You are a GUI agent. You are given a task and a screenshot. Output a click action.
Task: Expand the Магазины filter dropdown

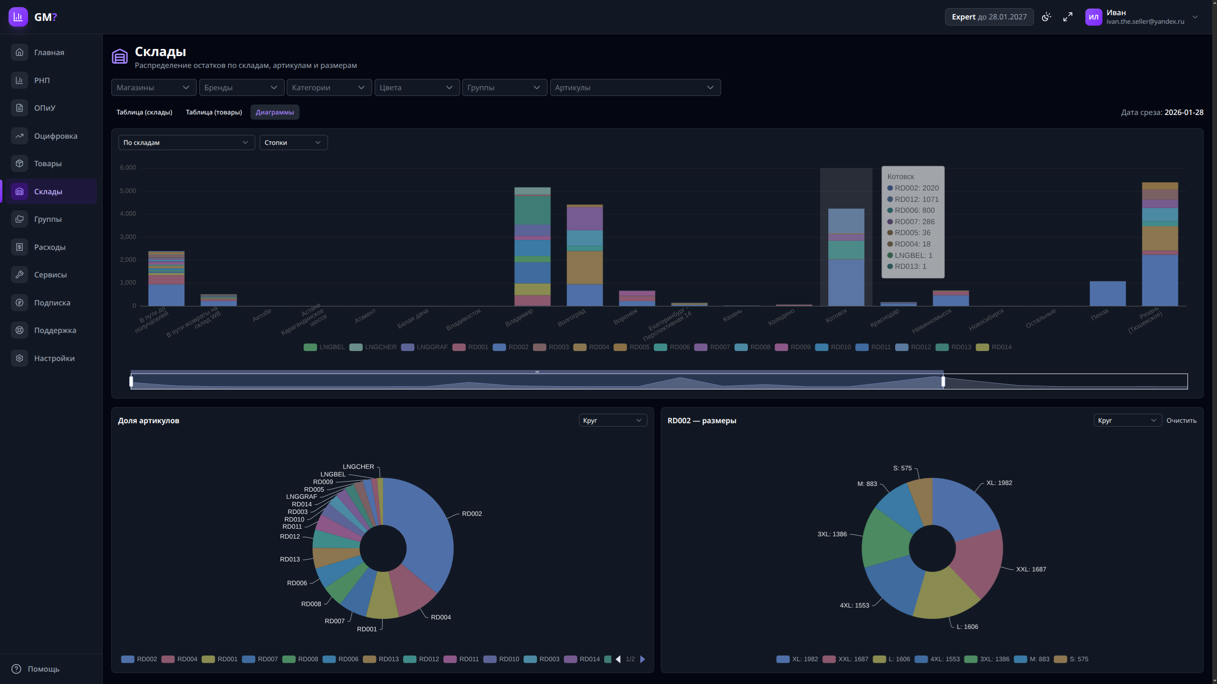(x=154, y=87)
